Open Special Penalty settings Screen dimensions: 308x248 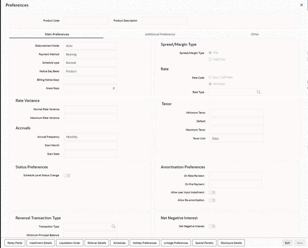point(204,243)
